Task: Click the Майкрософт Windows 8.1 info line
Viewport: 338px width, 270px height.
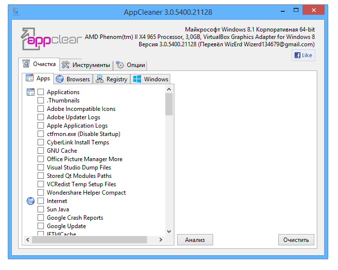Action: (250, 30)
